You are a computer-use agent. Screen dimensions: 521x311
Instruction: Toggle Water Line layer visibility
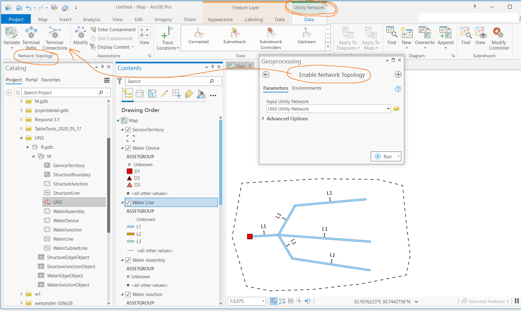point(128,203)
